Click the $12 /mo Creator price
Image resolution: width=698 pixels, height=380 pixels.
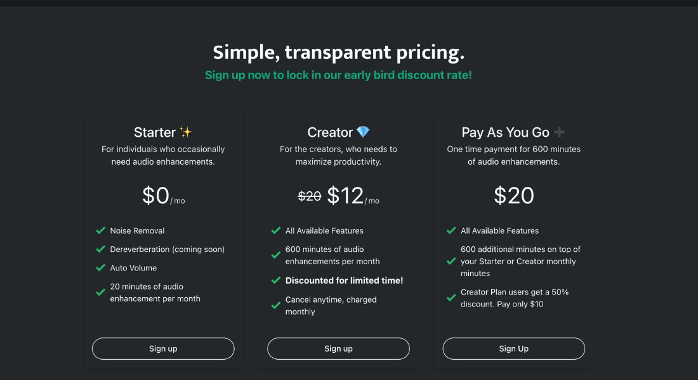353,196
